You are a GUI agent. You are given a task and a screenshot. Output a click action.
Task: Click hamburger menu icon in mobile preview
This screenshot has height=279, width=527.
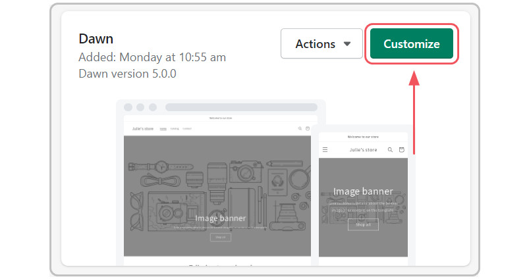pyautogui.click(x=325, y=150)
